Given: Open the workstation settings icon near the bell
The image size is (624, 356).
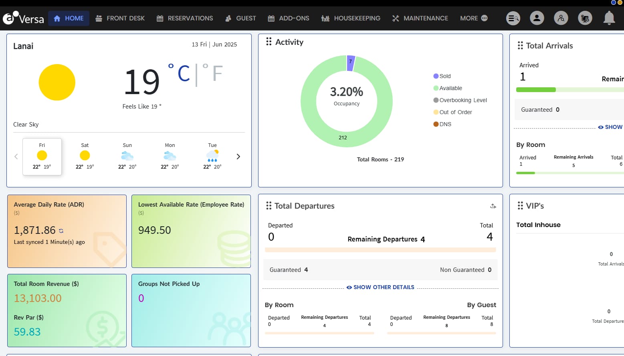Looking at the screenshot, I should click(585, 18).
